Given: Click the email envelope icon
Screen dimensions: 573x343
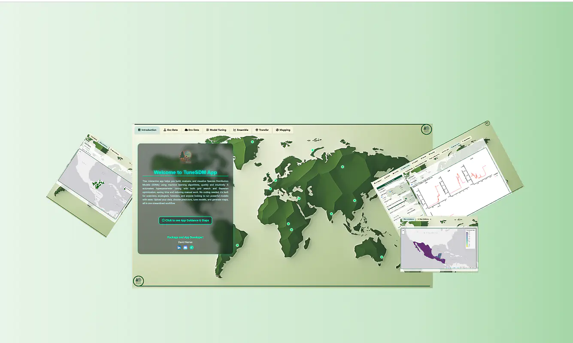Looking at the screenshot, I should pos(185,247).
